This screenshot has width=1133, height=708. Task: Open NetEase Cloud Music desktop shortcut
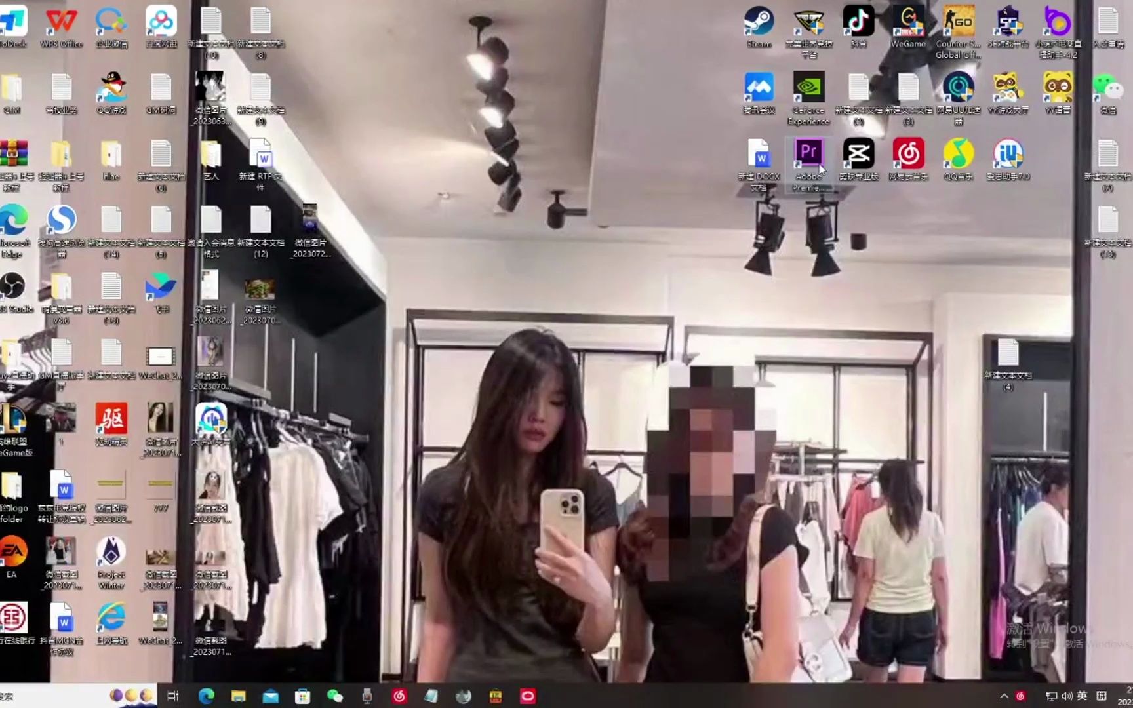(x=908, y=159)
